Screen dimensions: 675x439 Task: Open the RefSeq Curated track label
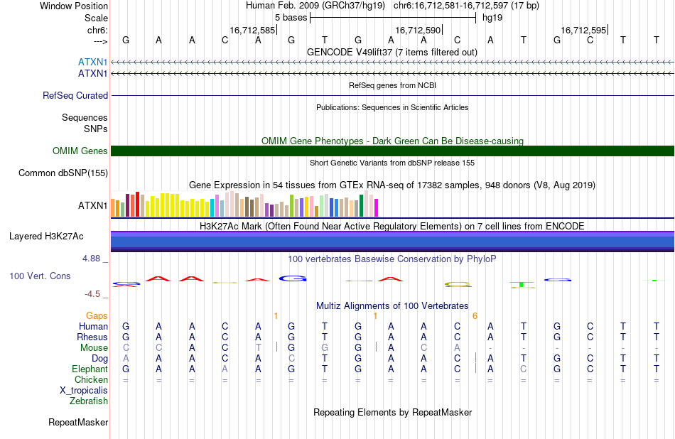[75, 96]
